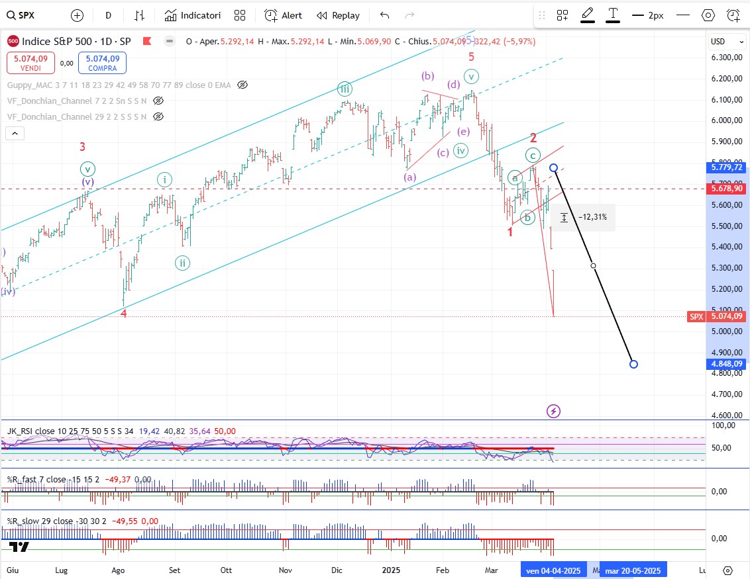Select the trend line lower endpoint handle

[633, 364]
